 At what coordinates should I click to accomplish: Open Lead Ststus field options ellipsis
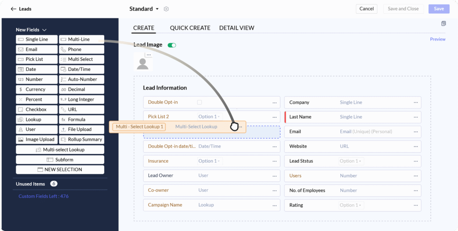[416, 161]
